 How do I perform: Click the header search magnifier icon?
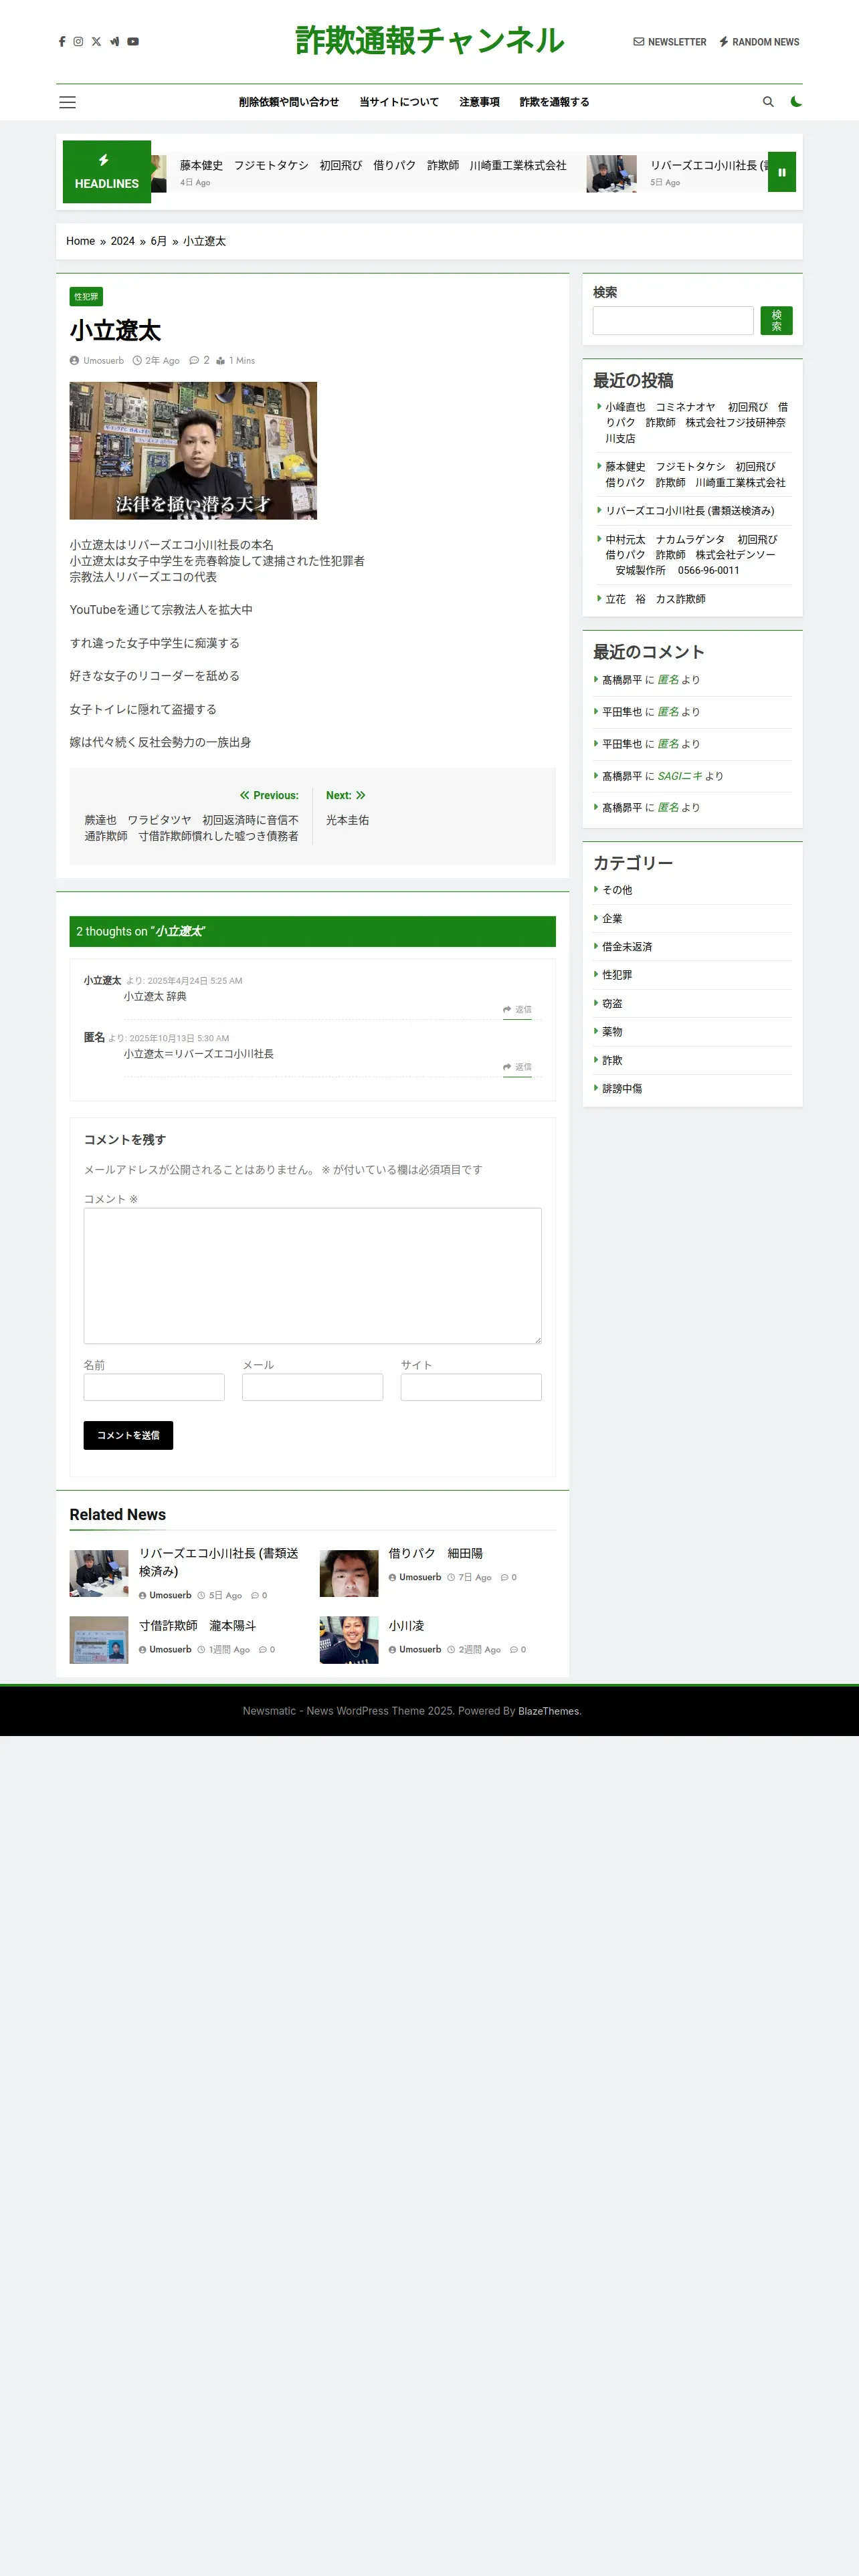tap(768, 102)
